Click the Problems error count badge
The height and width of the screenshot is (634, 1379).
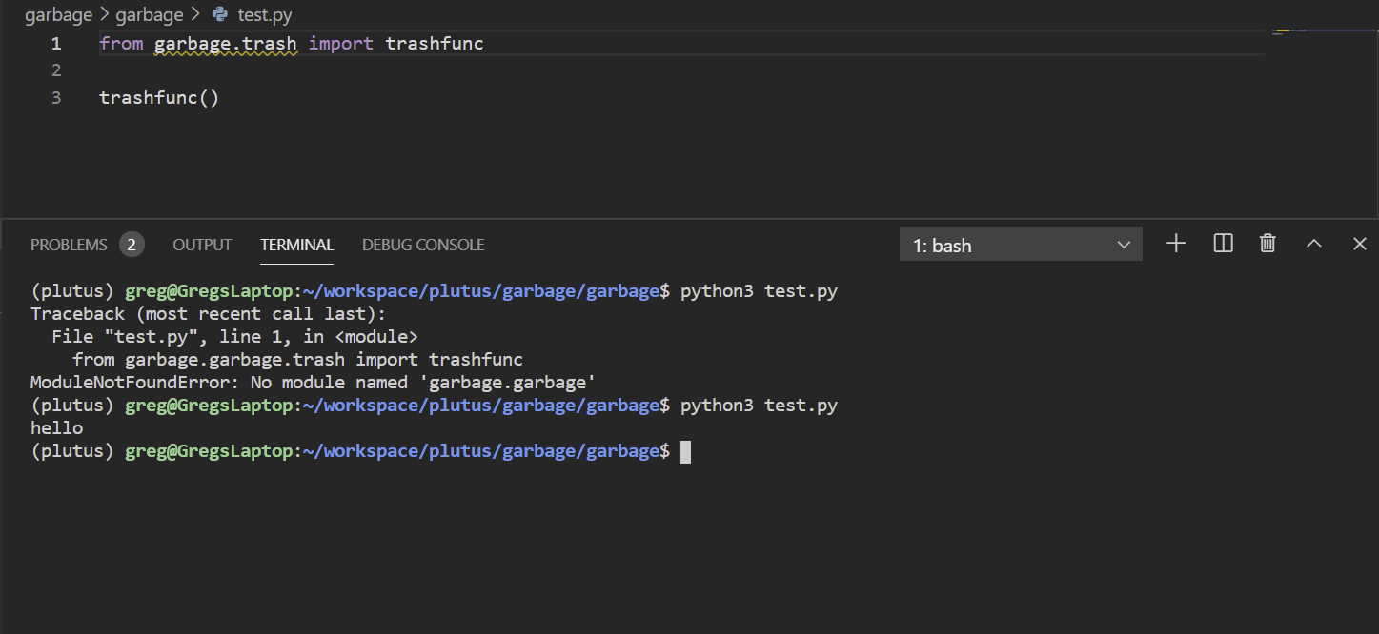pos(133,244)
